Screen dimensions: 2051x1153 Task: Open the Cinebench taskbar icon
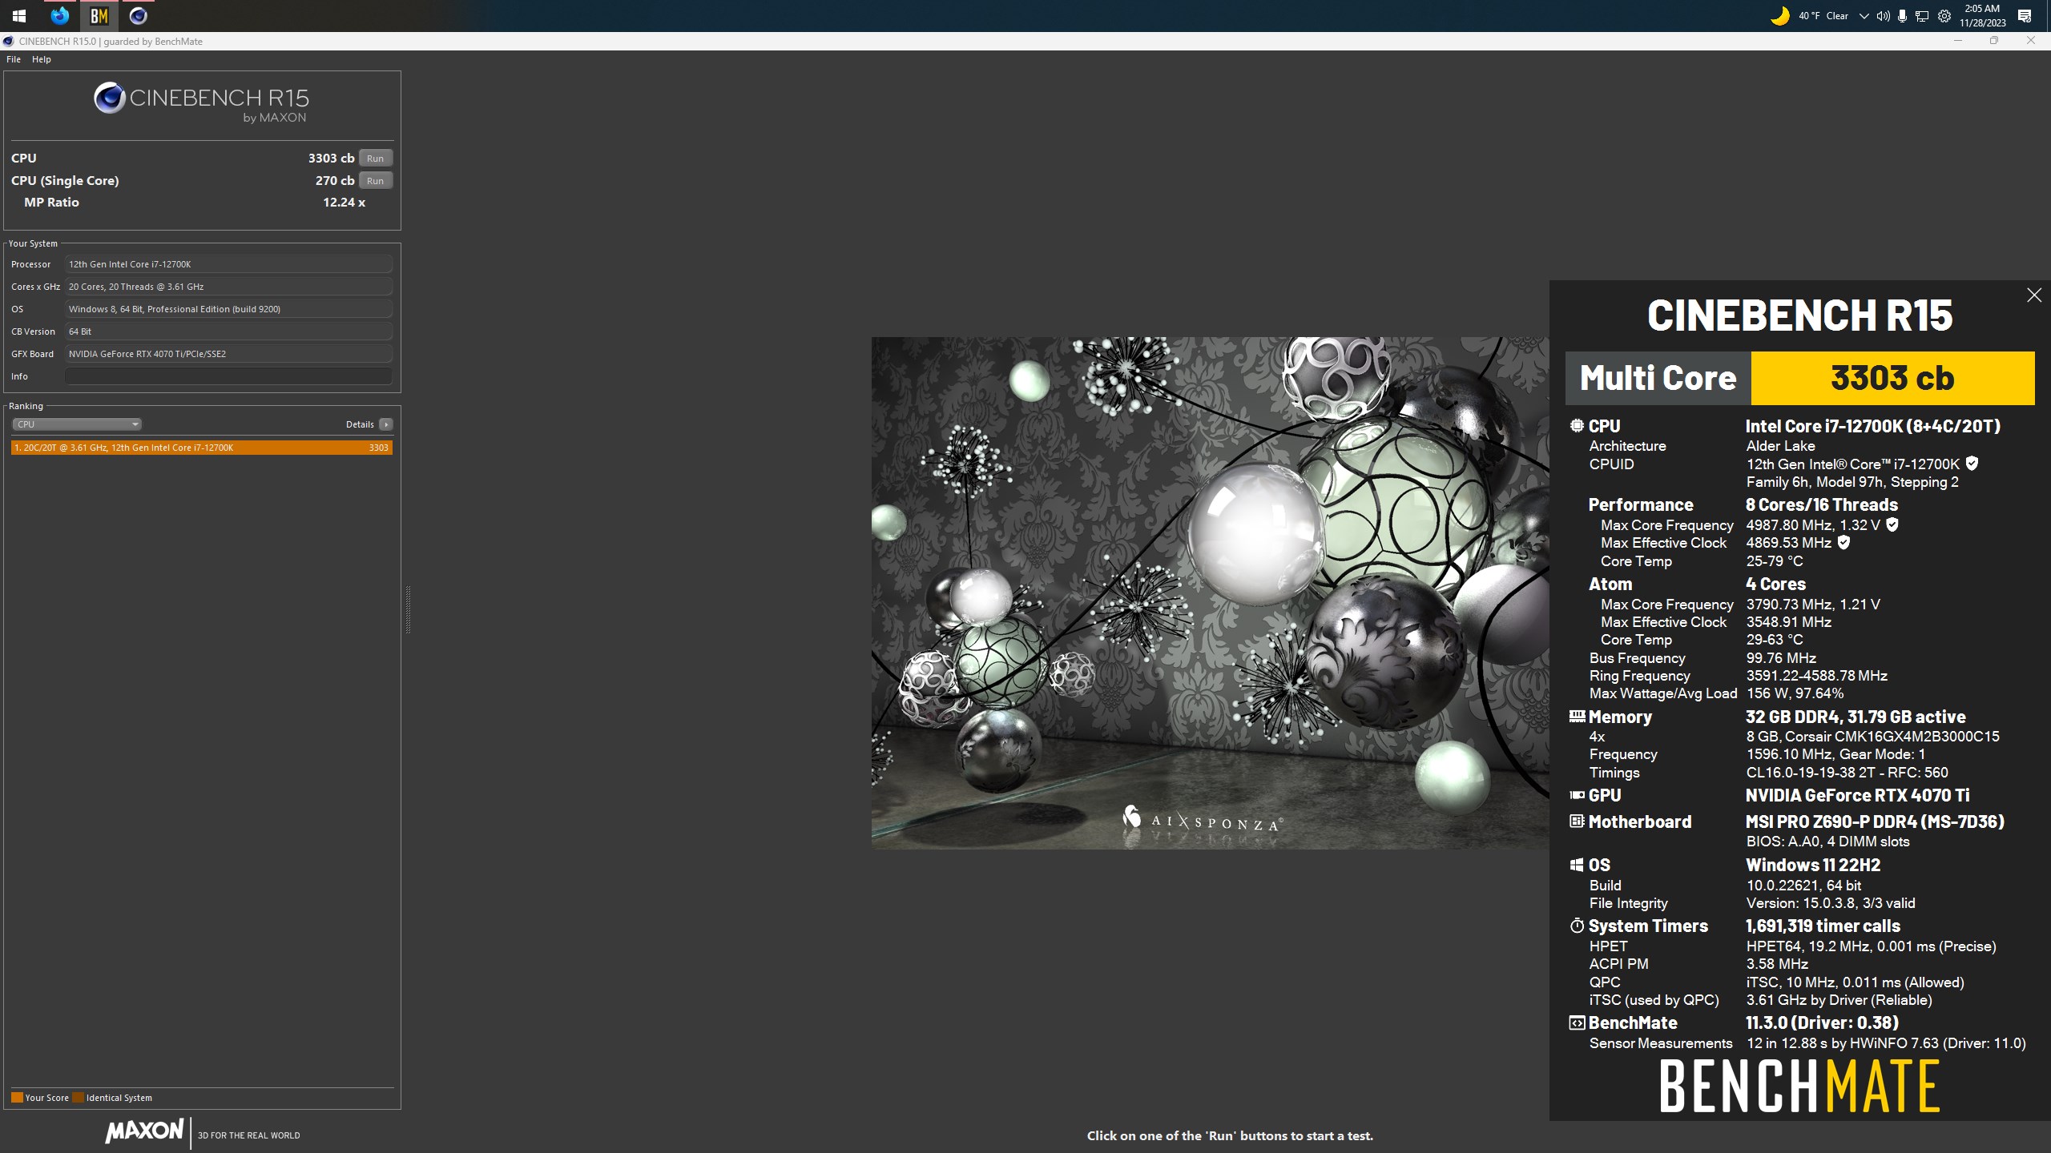pos(138,15)
